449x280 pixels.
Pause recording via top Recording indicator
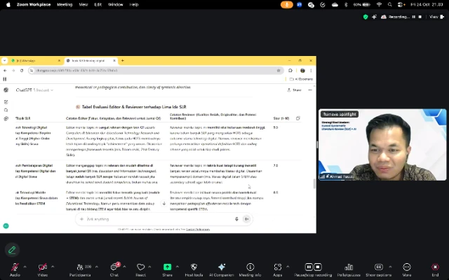(x=414, y=17)
